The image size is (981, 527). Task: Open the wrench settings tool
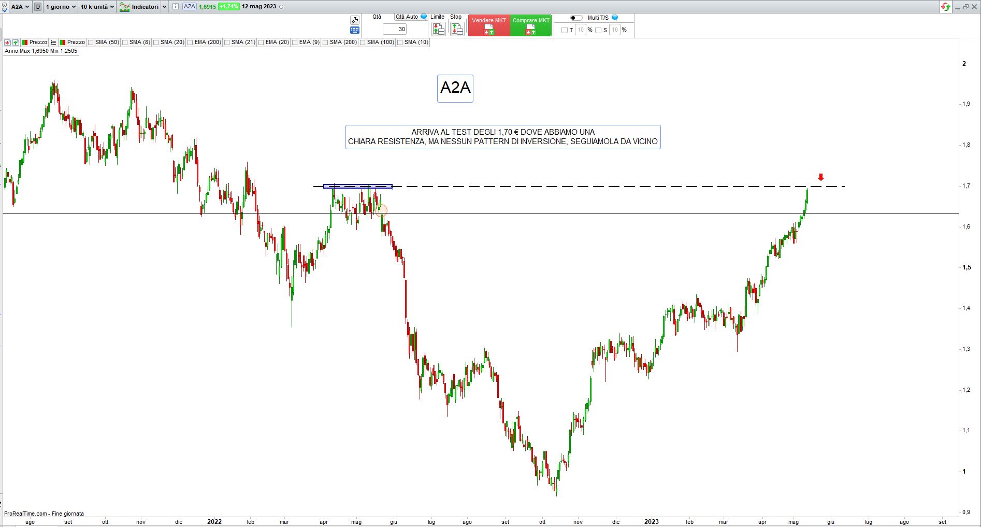[x=355, y=20]
